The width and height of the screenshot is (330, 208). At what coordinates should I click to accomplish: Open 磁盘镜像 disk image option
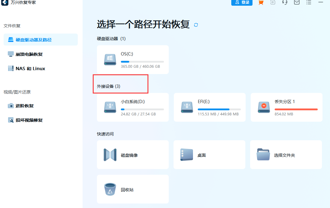133,155
